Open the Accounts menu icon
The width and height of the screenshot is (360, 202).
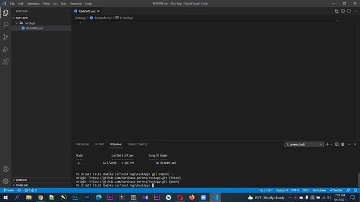(x=6, y=169)
